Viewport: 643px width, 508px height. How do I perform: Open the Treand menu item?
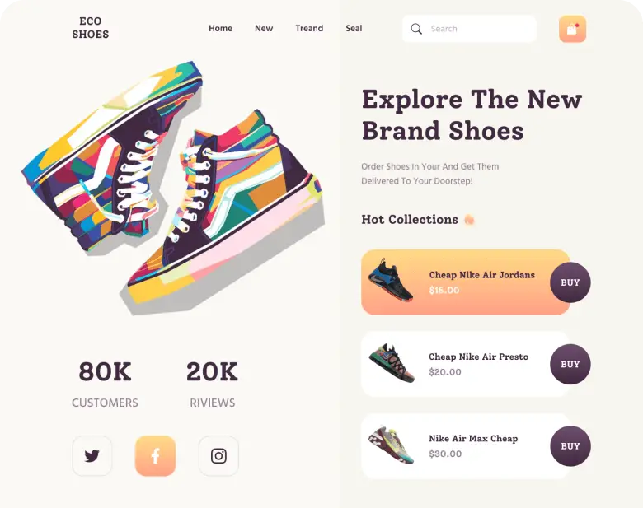[x=309, y=28]
